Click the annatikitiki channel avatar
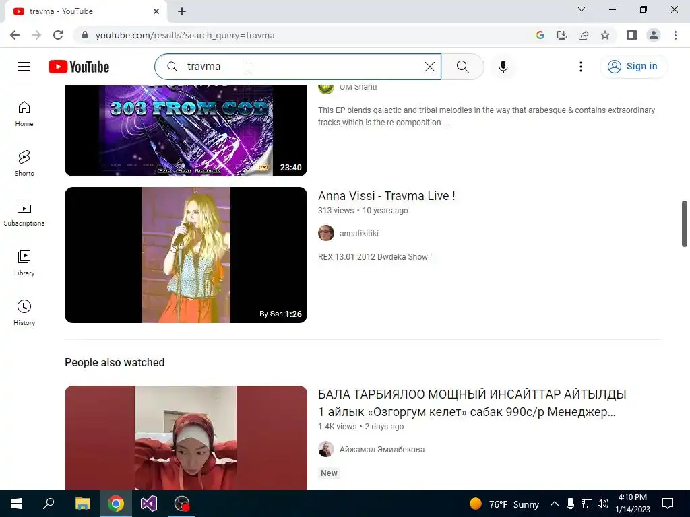 click(326, 233)
